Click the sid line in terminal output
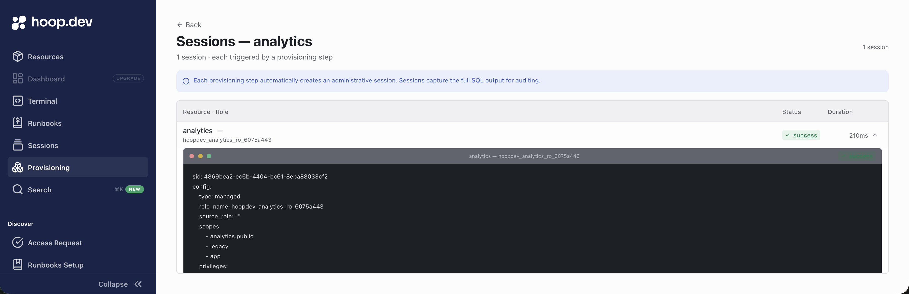The height and width of the screenshot is (294, 909). click(260, 177)
